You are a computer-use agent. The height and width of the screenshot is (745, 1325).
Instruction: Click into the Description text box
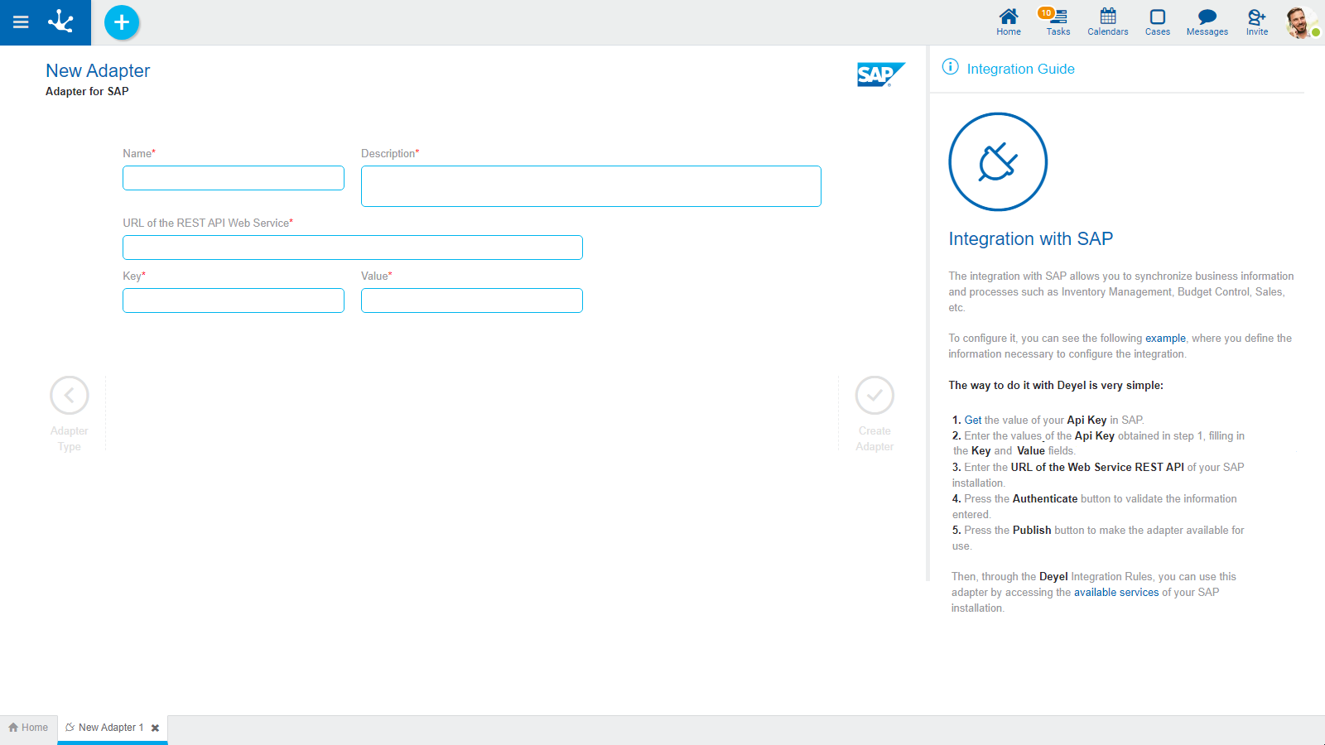[590, 186]
